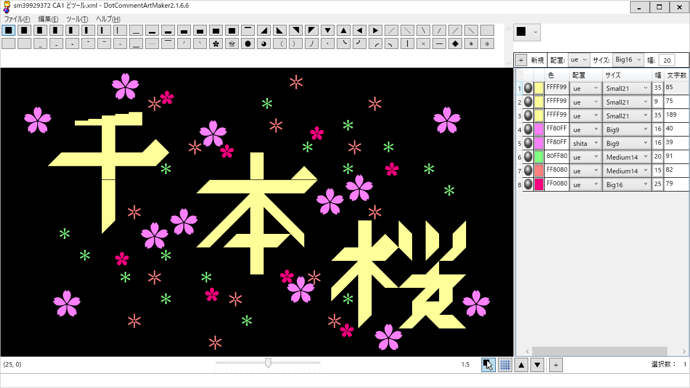Viewport: 690px width, 388px height.
Task: Click the 幅 width input field showing 20
Action: (x=666, y=60)
